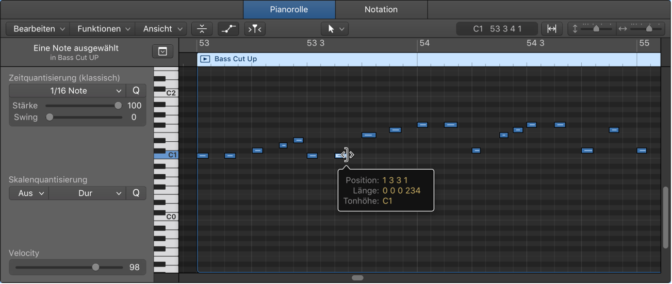Open the Dur scale type dropdown
The width and height of the screenshot is (672, 284).
point(87,193)
